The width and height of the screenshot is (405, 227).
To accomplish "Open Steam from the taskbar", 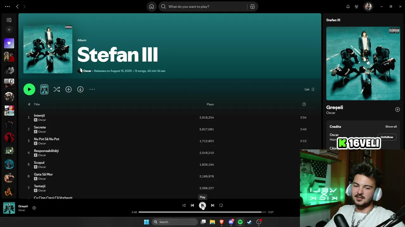I will (249, 222).
